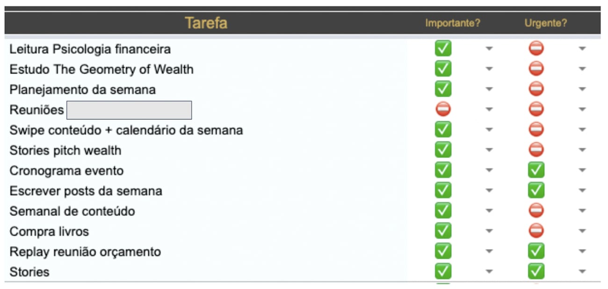This screenshot has width=608, height=289.
Task: Click the green check icon for Leitura Psicologia financeira
Action: (443, 48)
